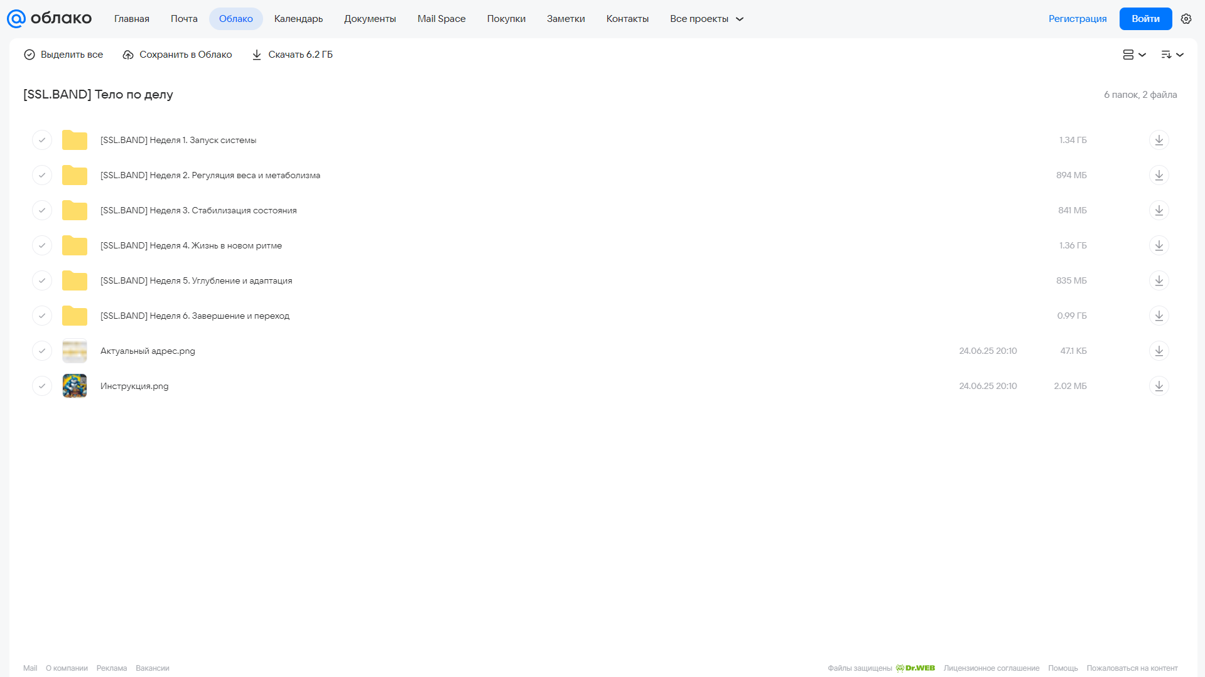Open the view mode dropdown
Screen dimensions: 1205x677
click(x=1134, y=55)
